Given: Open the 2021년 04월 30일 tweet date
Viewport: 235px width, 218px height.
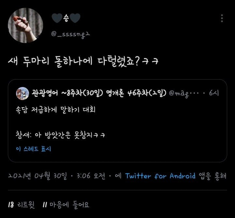Looking at the screenshot, I should pos(37,176).
